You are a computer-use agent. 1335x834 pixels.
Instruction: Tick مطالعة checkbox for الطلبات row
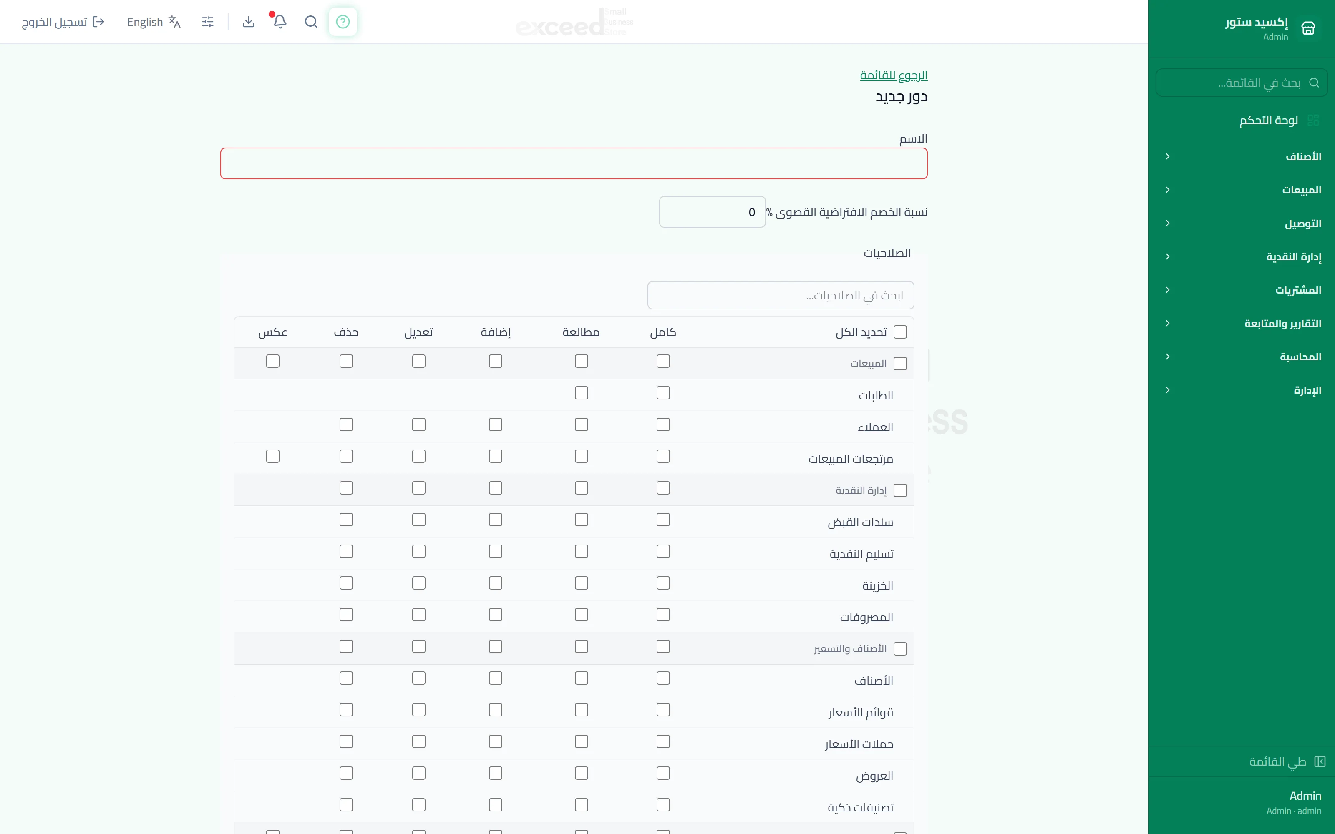pos(582,393)
